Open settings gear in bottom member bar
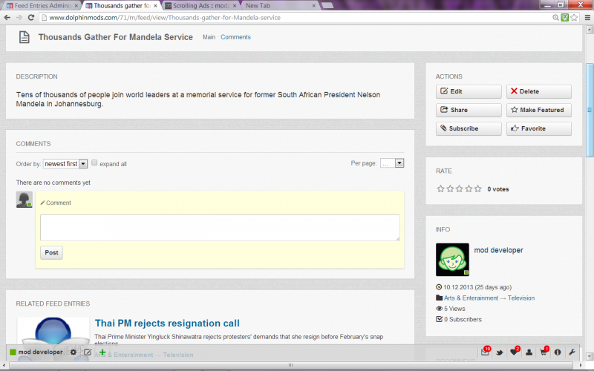Image resolution: width=594 pixels, height=371 pixels. [73, 352]
